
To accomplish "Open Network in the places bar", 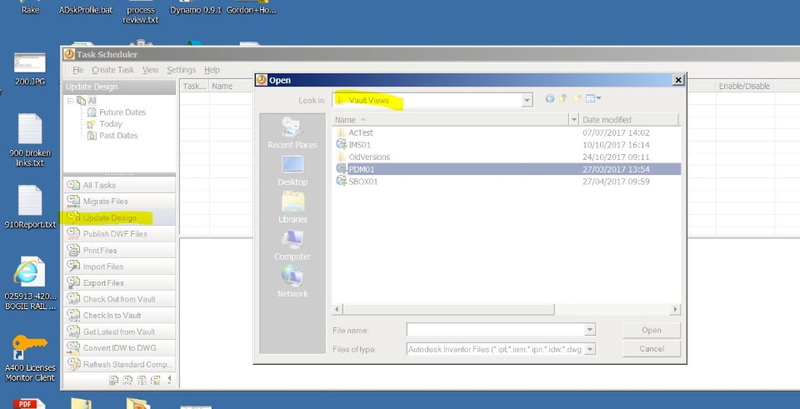I will pyautogui.click(x=292, y=282).
